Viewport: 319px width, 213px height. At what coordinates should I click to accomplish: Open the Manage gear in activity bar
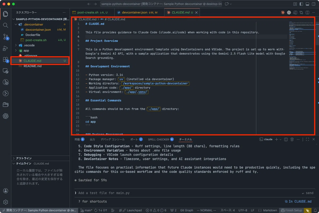[x=6, y=202]
